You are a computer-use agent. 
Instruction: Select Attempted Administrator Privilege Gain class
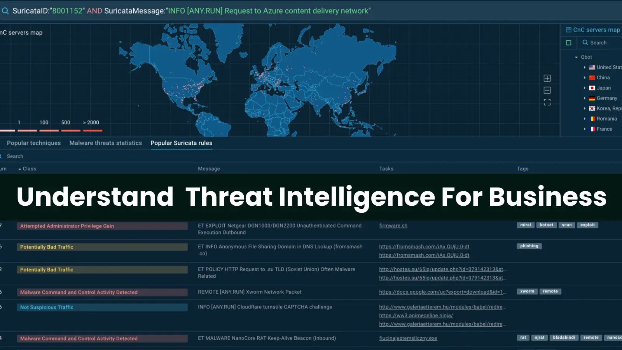(102, 226)
